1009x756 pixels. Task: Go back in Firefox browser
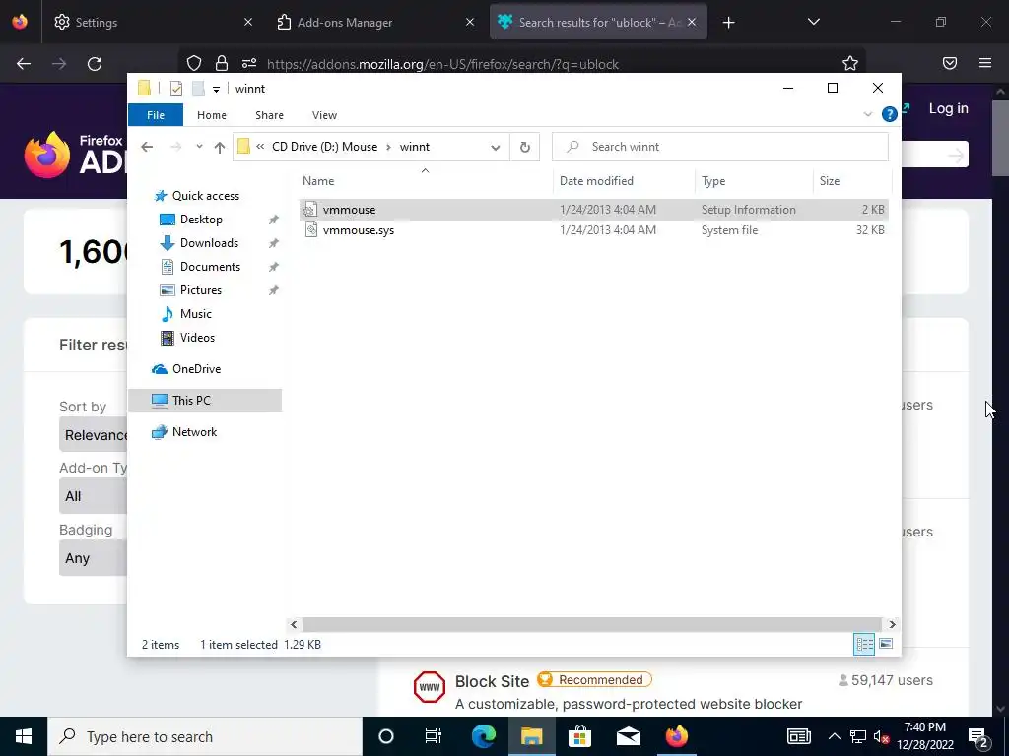24,64
